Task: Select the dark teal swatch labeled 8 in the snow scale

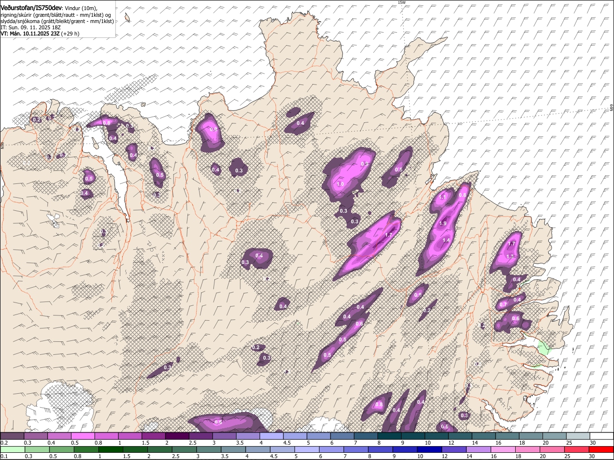Action: [x=390, y=436]
